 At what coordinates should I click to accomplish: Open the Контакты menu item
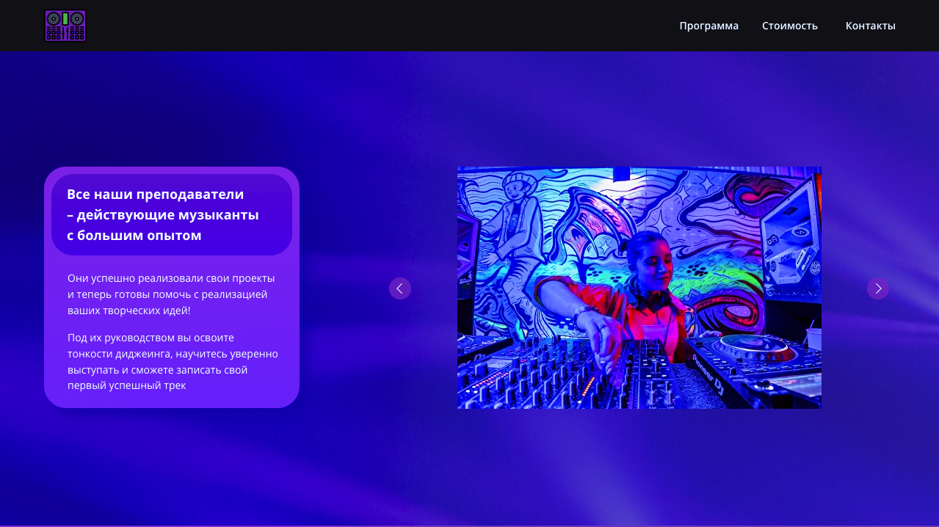click(870, 26)
